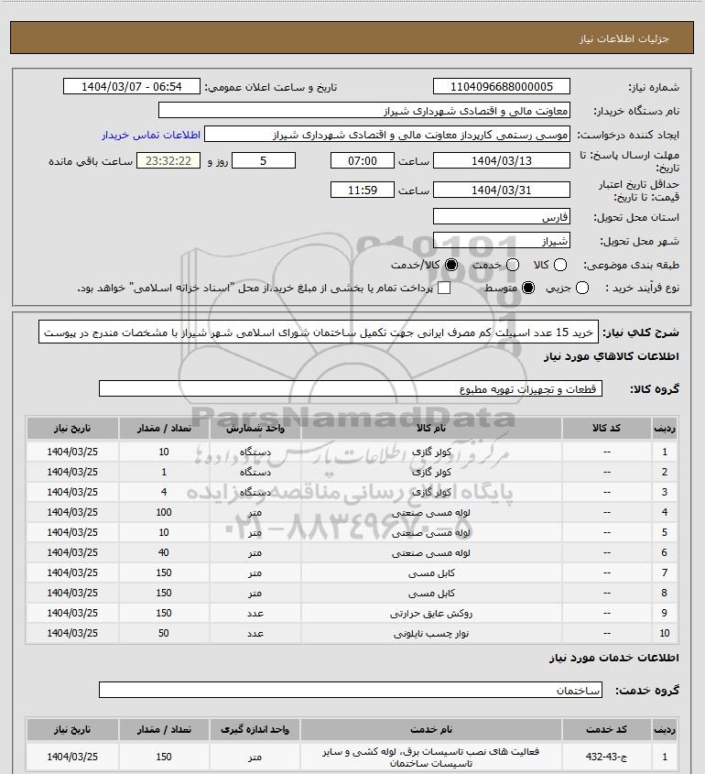Select کابل مسی in row 7
The width and height of the screenshot is (705, 774).
point(431,573)
